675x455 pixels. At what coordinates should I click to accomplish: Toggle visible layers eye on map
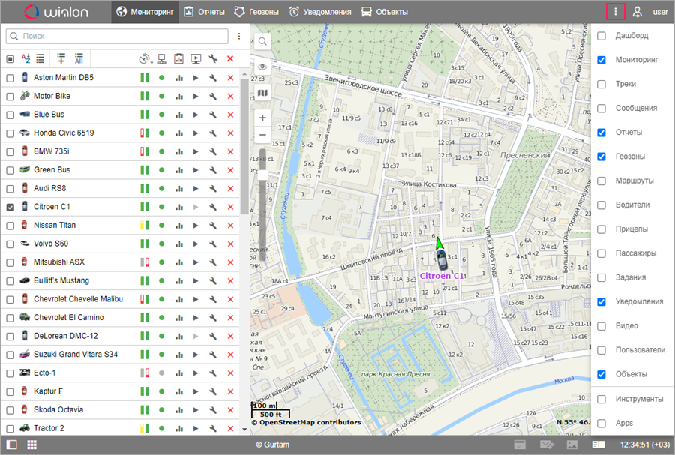pos(262,67)
